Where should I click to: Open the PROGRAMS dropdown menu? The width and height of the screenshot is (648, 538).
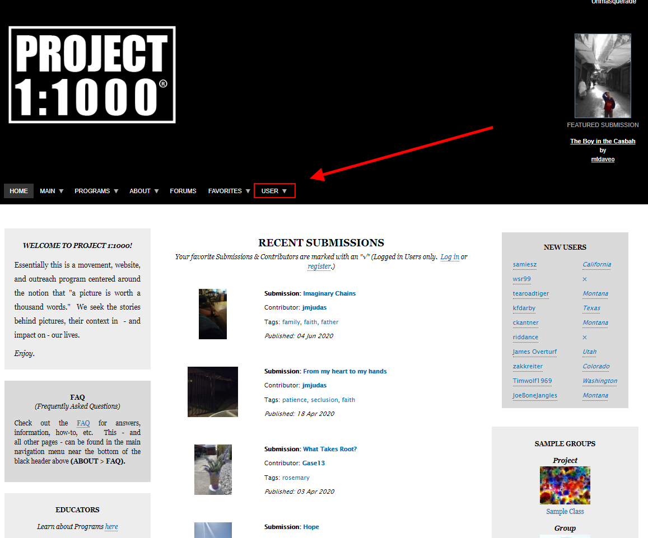point(96,191)
